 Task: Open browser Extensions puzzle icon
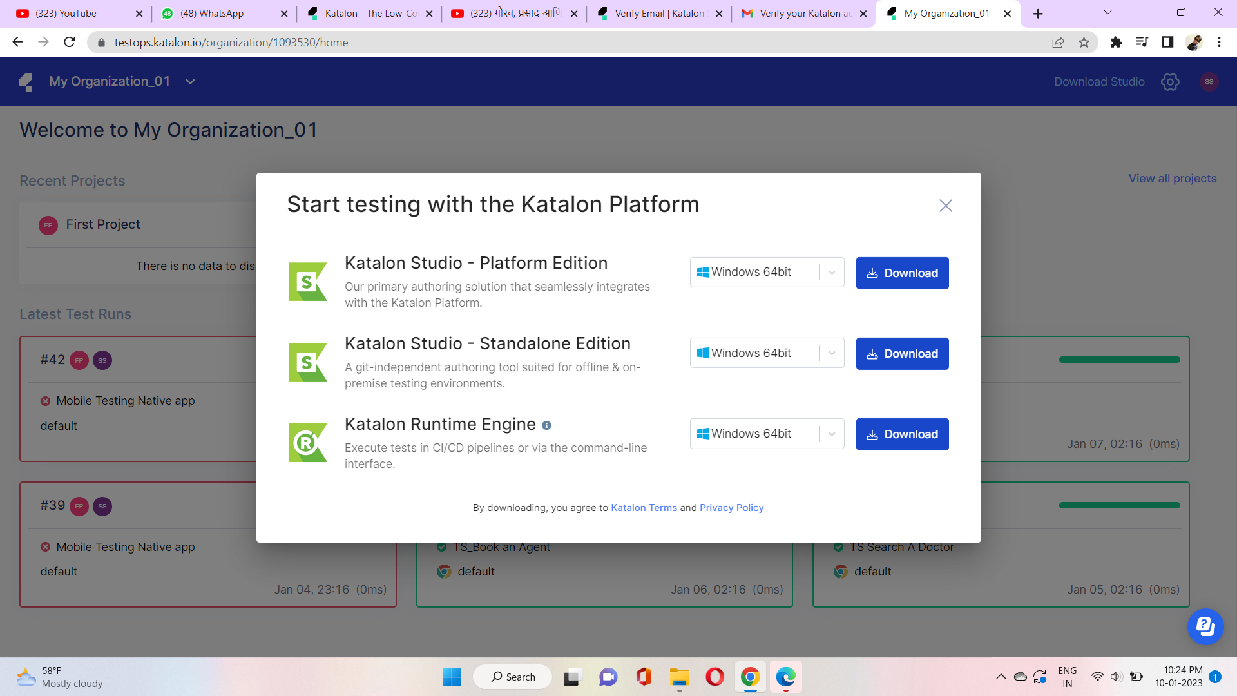[x=1116, y=43]
